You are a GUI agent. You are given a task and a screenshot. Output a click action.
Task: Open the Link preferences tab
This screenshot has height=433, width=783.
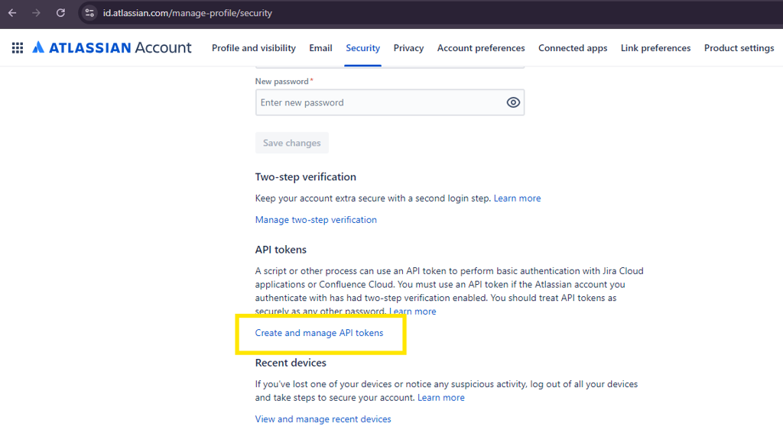(x=655, y=48)
